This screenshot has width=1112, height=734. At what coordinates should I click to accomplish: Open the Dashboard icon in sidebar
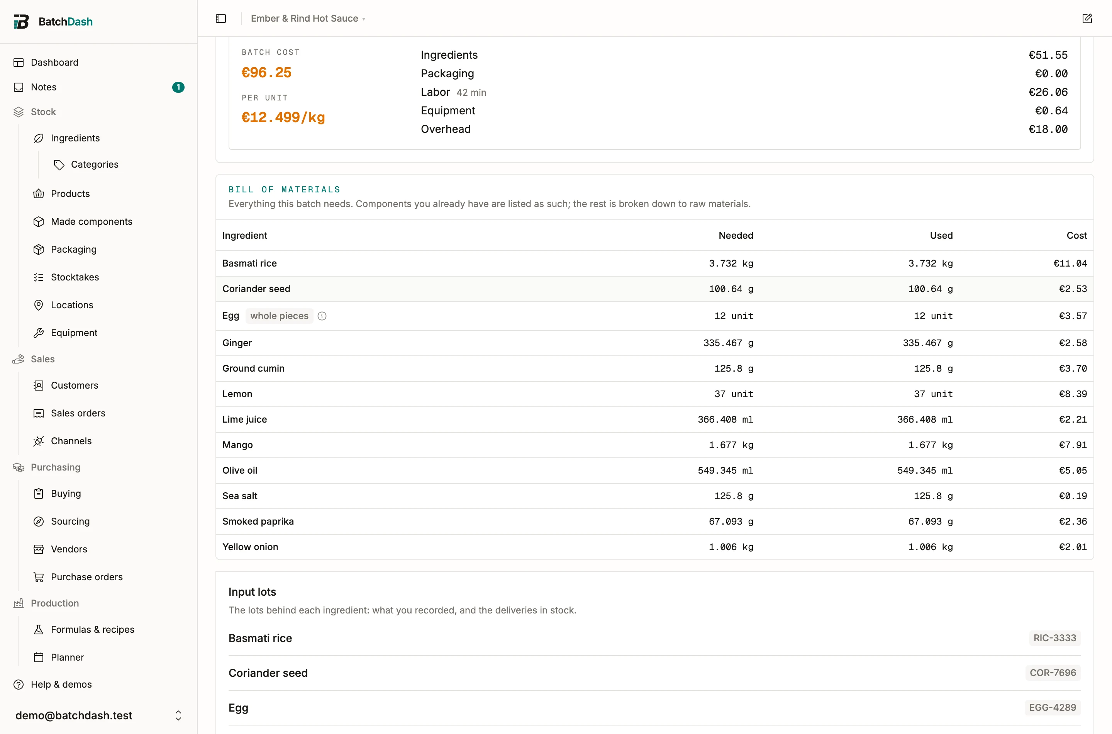click(x=19, y=62)
